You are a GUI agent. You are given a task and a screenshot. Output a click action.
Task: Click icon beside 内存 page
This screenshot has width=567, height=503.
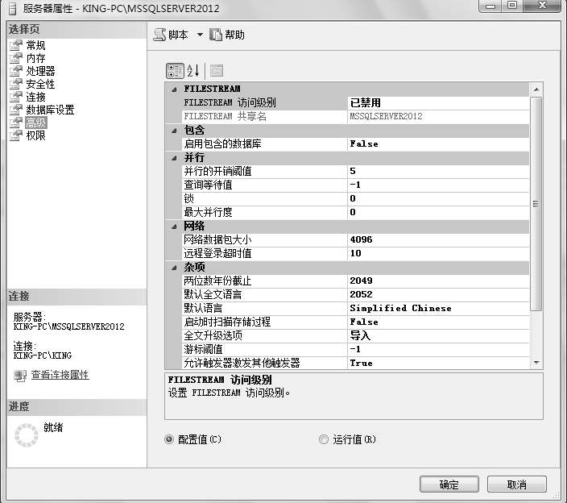pyautogui.click(x=16, y=58)
